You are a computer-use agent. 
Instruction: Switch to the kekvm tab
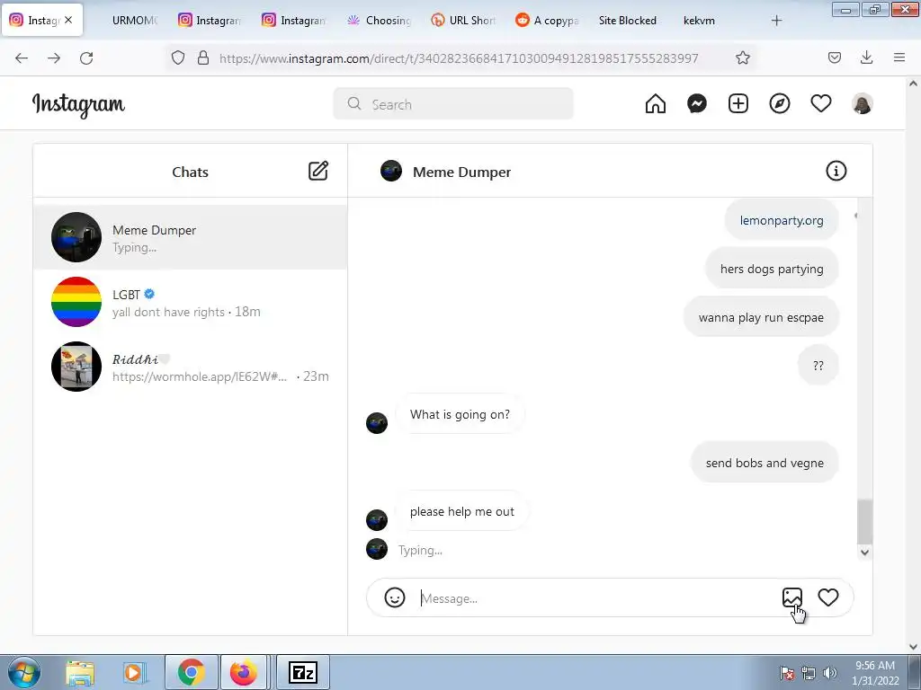699,20
